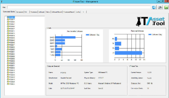Open the SoftwareReport tab

point(57,12)
